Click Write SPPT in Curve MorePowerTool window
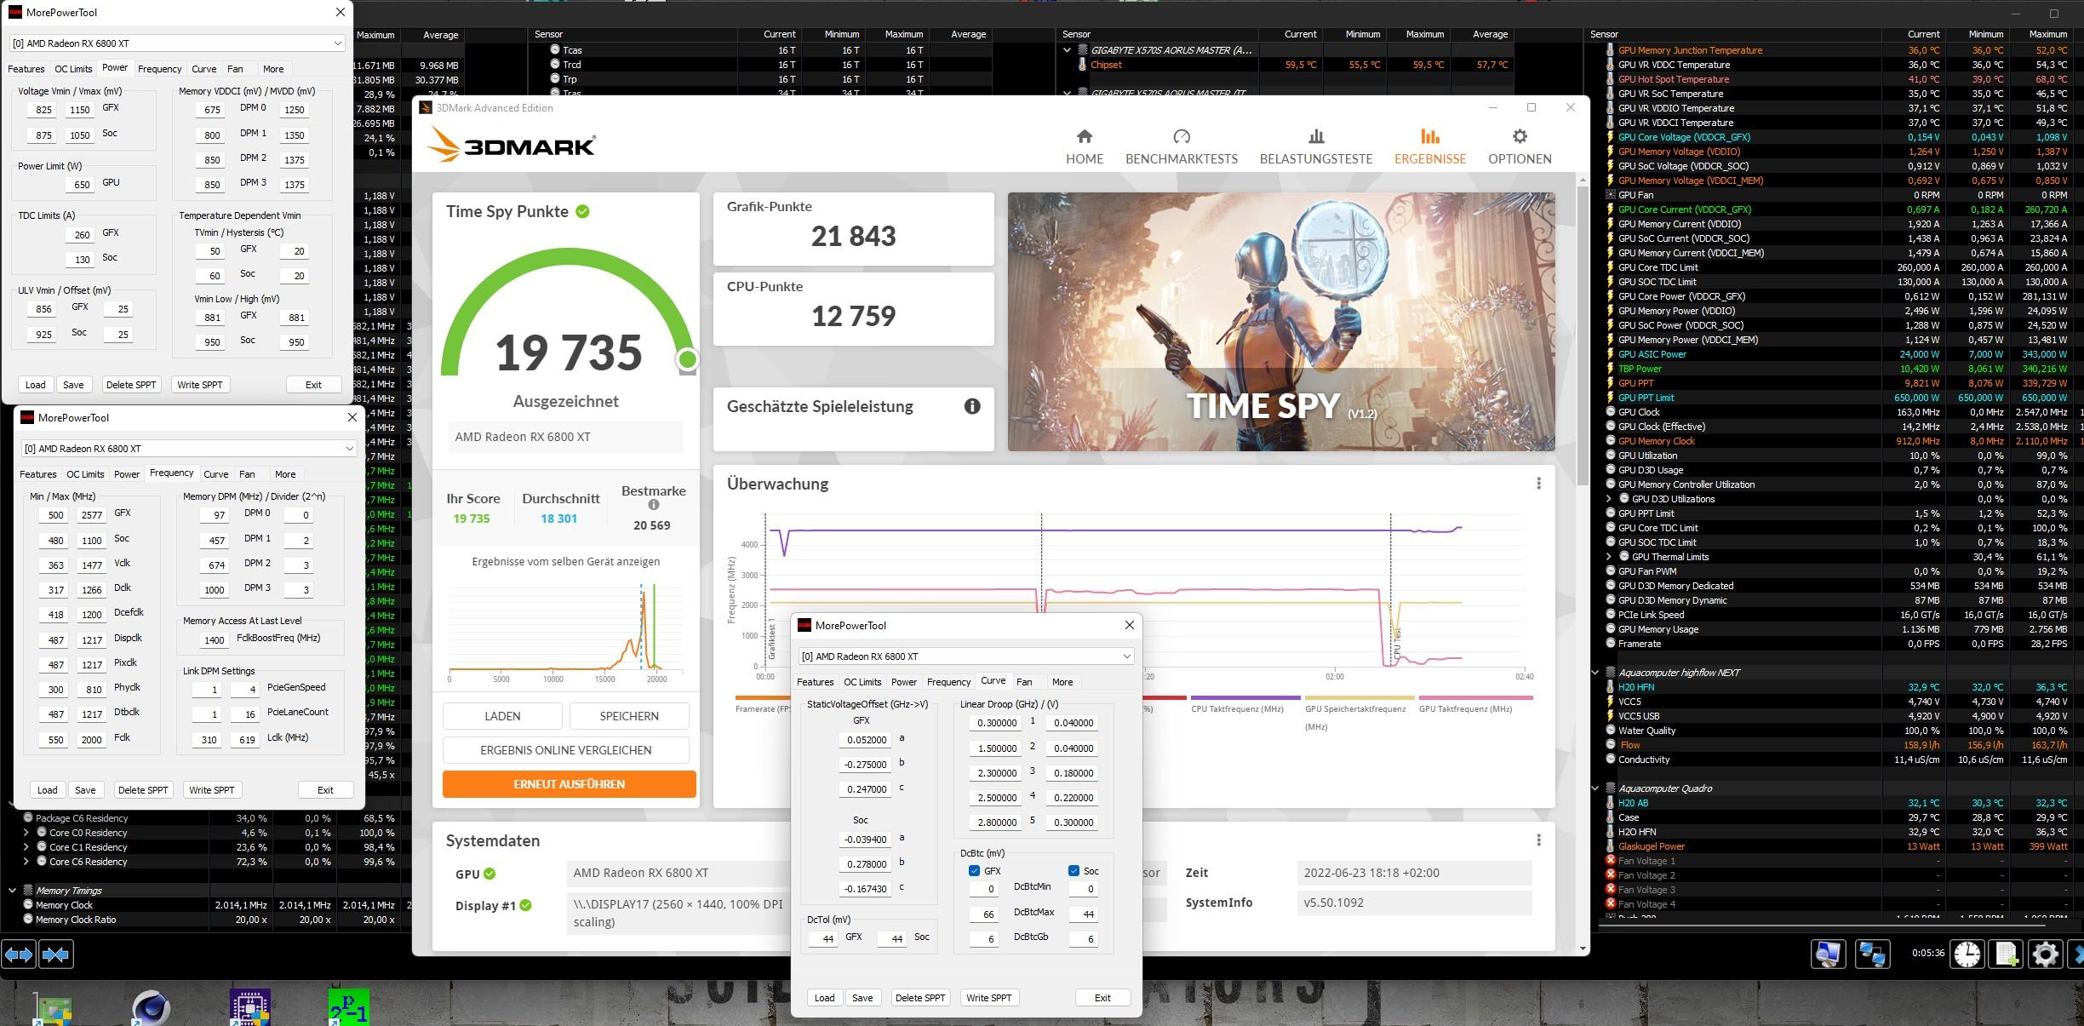Screen dimensions: 2084x1026 [988, 998]
